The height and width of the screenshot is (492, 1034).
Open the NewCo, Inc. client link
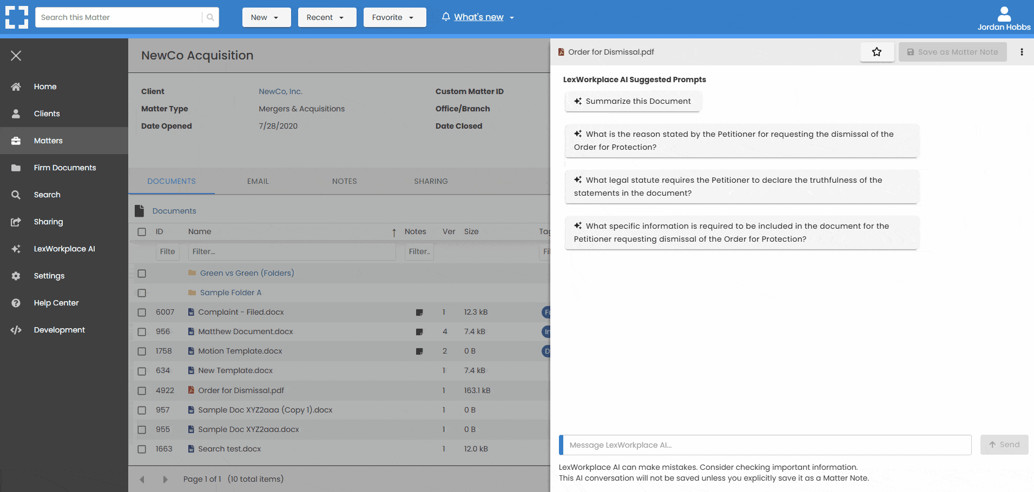280,91
